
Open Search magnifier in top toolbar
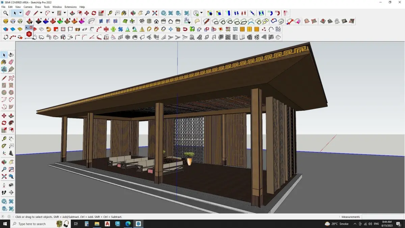[6, 13]
